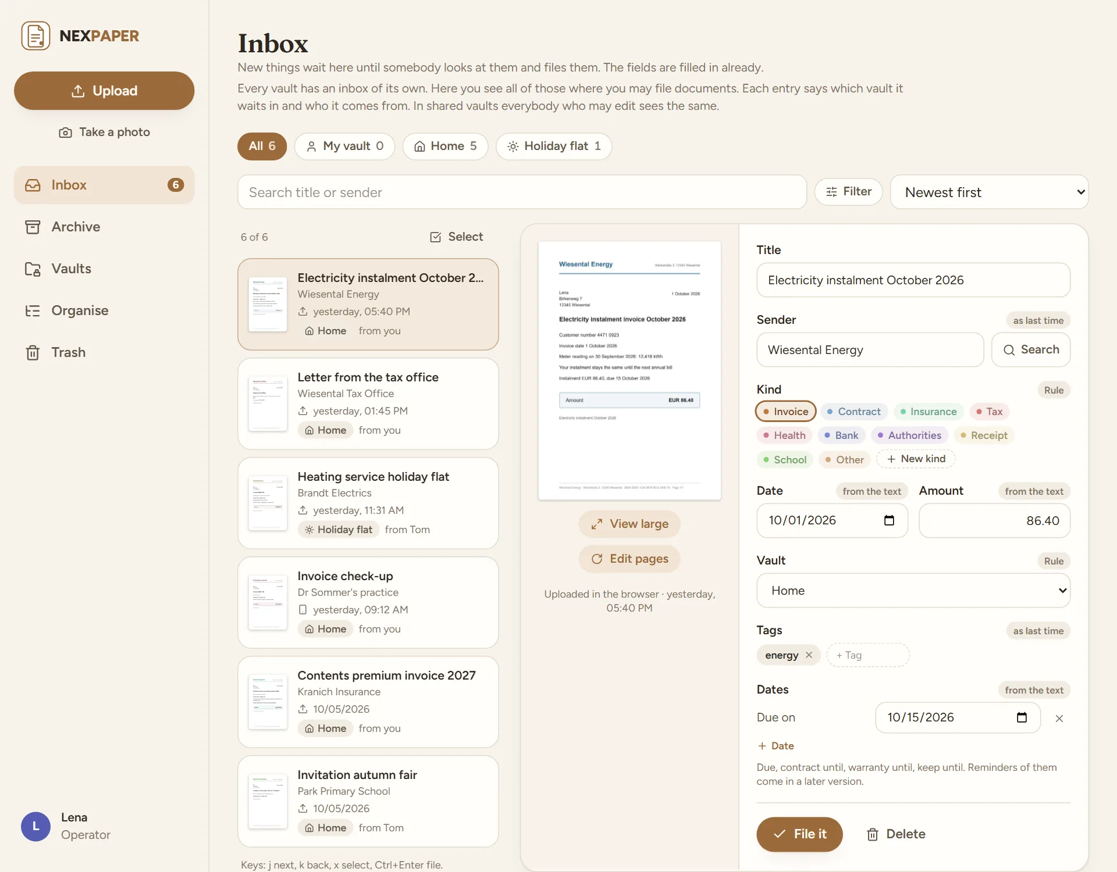Set kind to Health

(x=784, y=435)
